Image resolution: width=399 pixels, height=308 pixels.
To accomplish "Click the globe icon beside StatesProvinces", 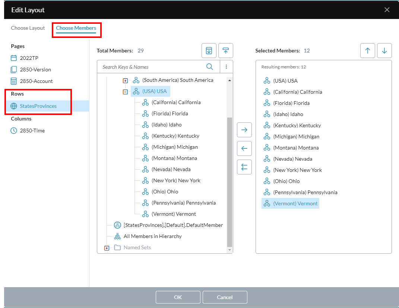I will pos(14,106).
